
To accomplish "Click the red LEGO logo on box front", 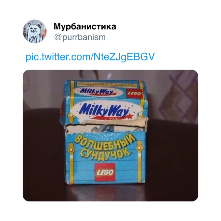I will 105,172.
